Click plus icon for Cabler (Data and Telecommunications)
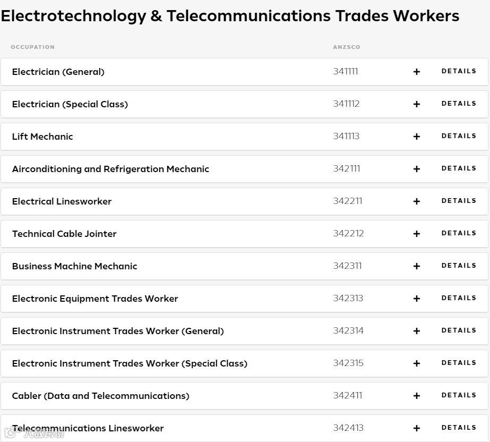 [417, 396]
